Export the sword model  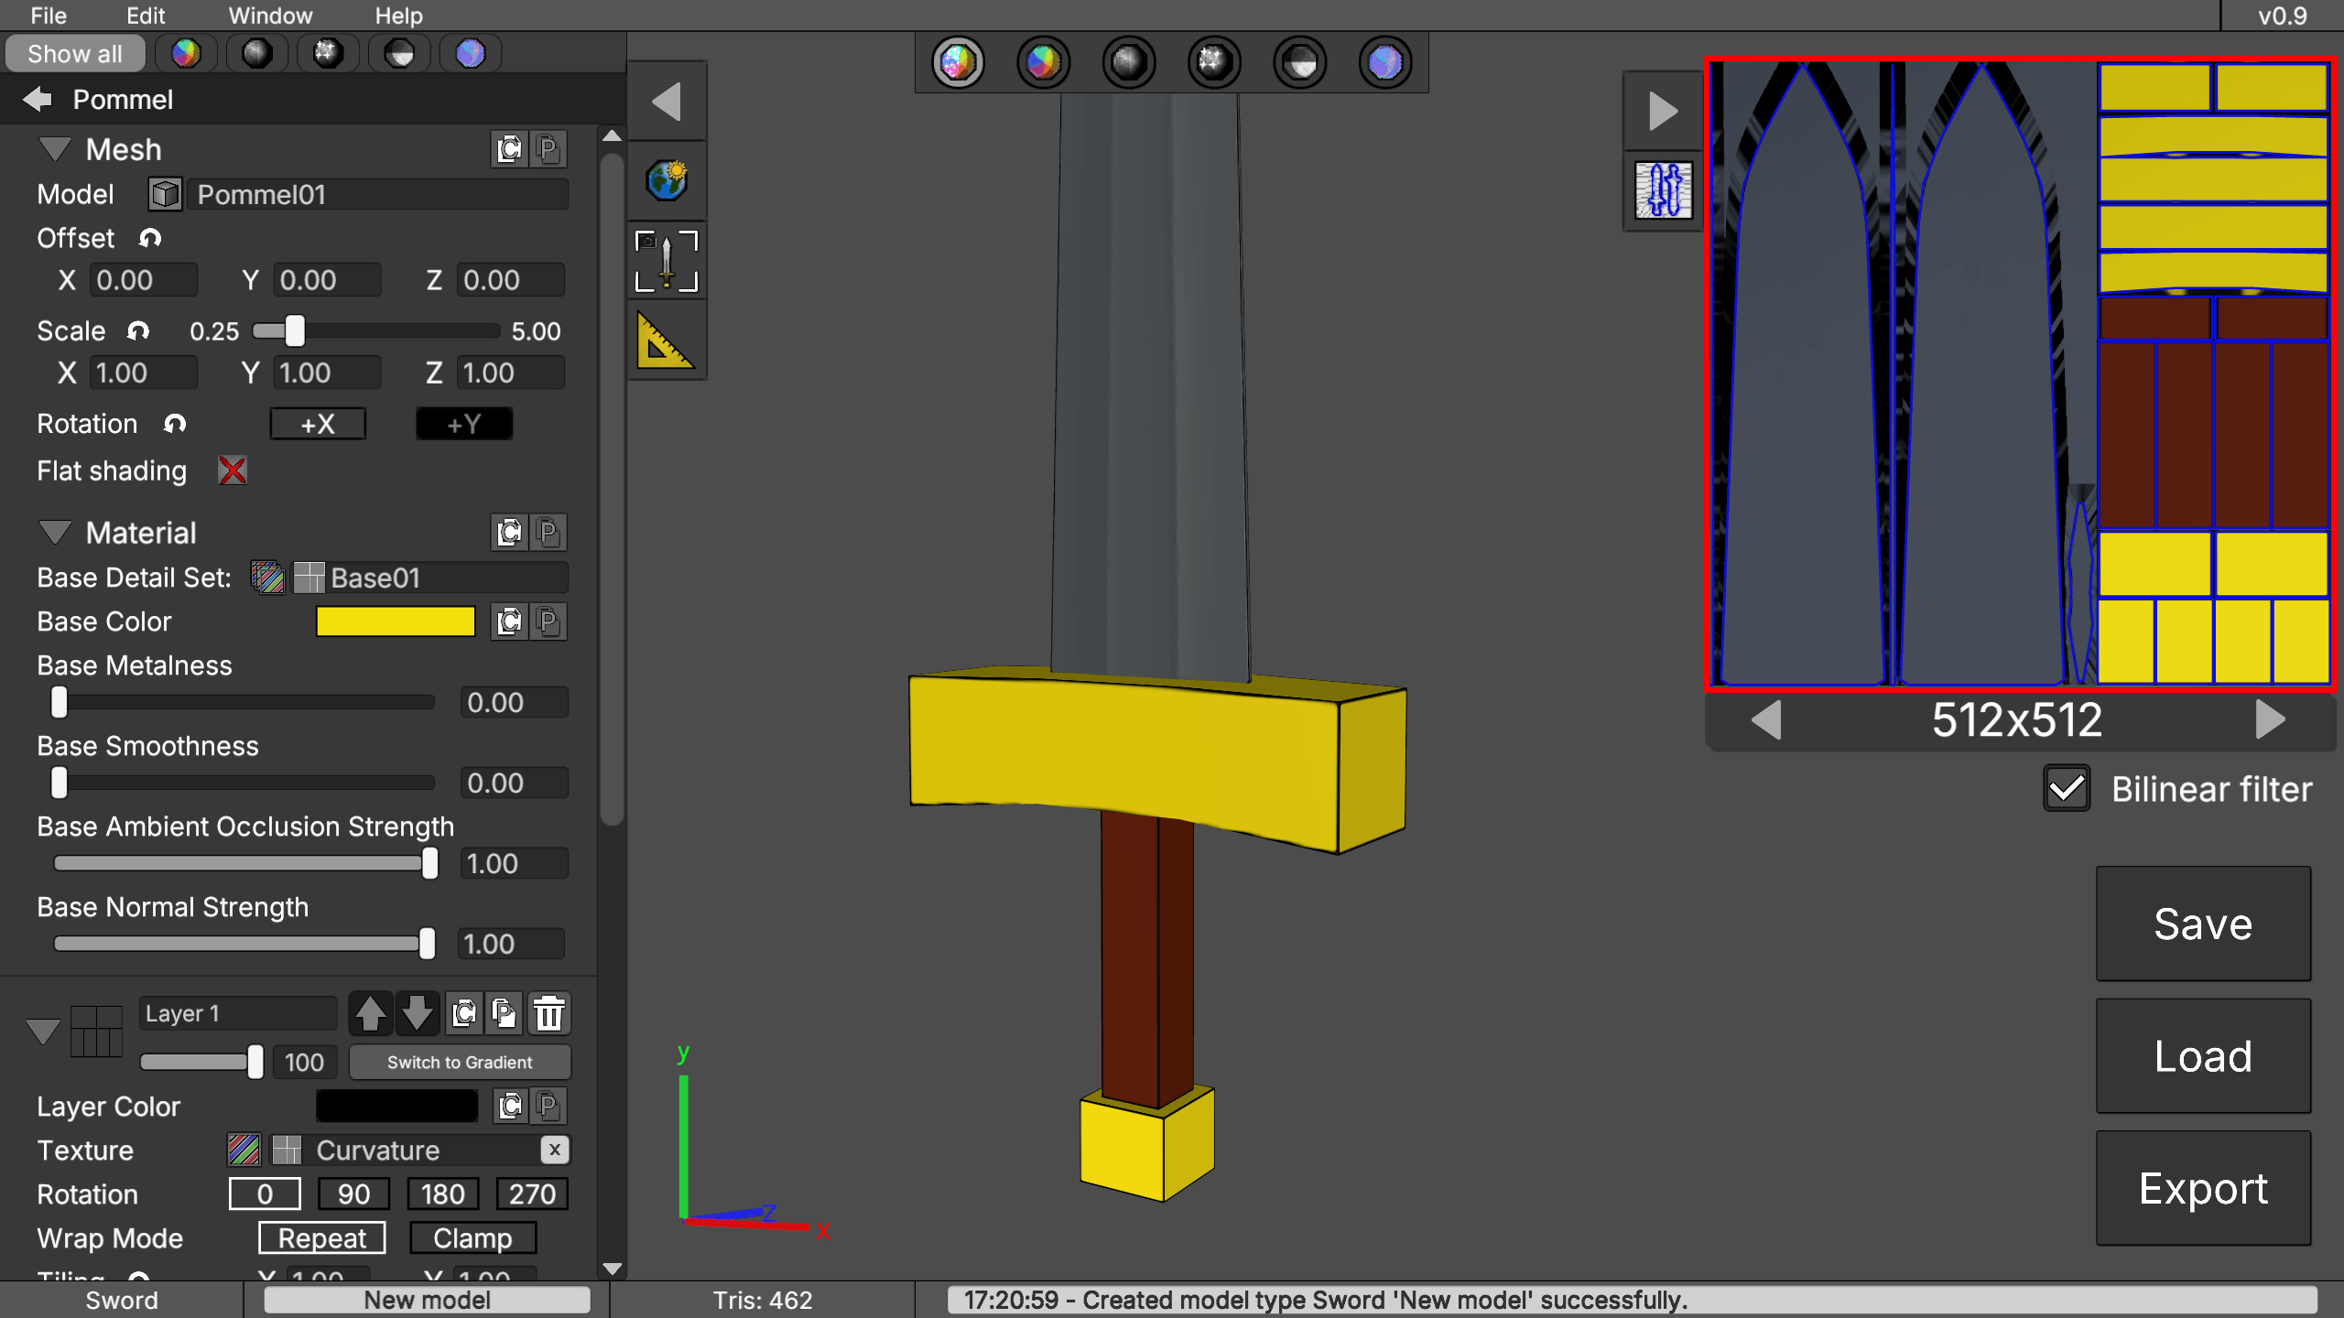point(2203,1188)
